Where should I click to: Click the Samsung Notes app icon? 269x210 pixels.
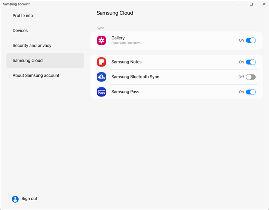[x=101, y=62]
